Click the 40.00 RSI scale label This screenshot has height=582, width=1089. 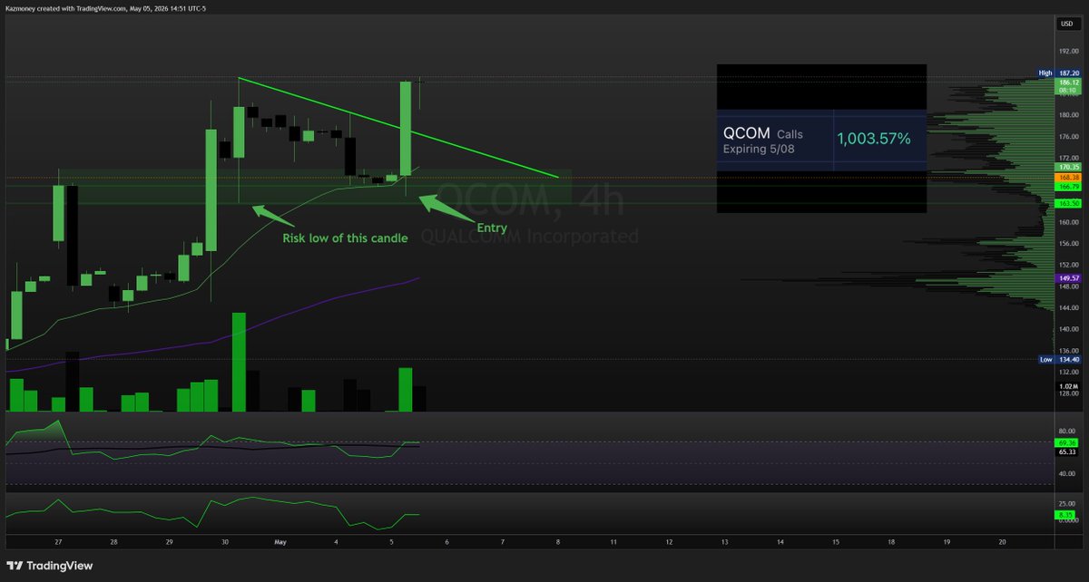1066,473
